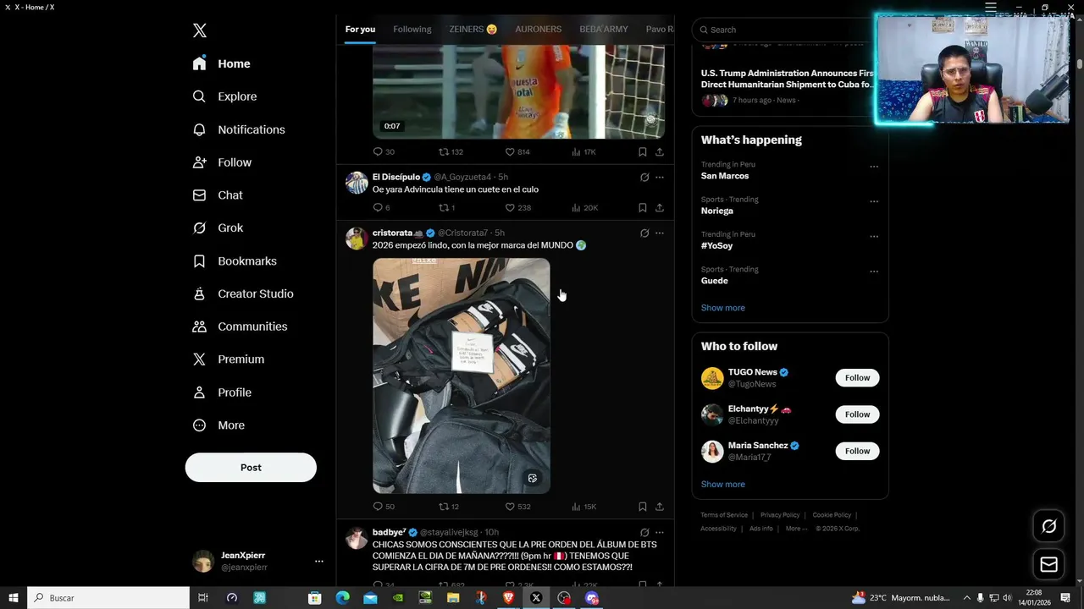The image size is (1084, 609).
Task: Expand the More menu in sidebar
Action: [218, 425]
